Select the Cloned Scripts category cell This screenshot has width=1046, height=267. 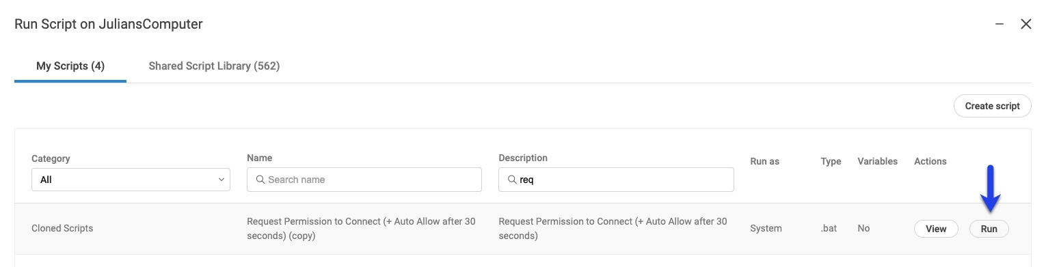[x=62, y=229]
